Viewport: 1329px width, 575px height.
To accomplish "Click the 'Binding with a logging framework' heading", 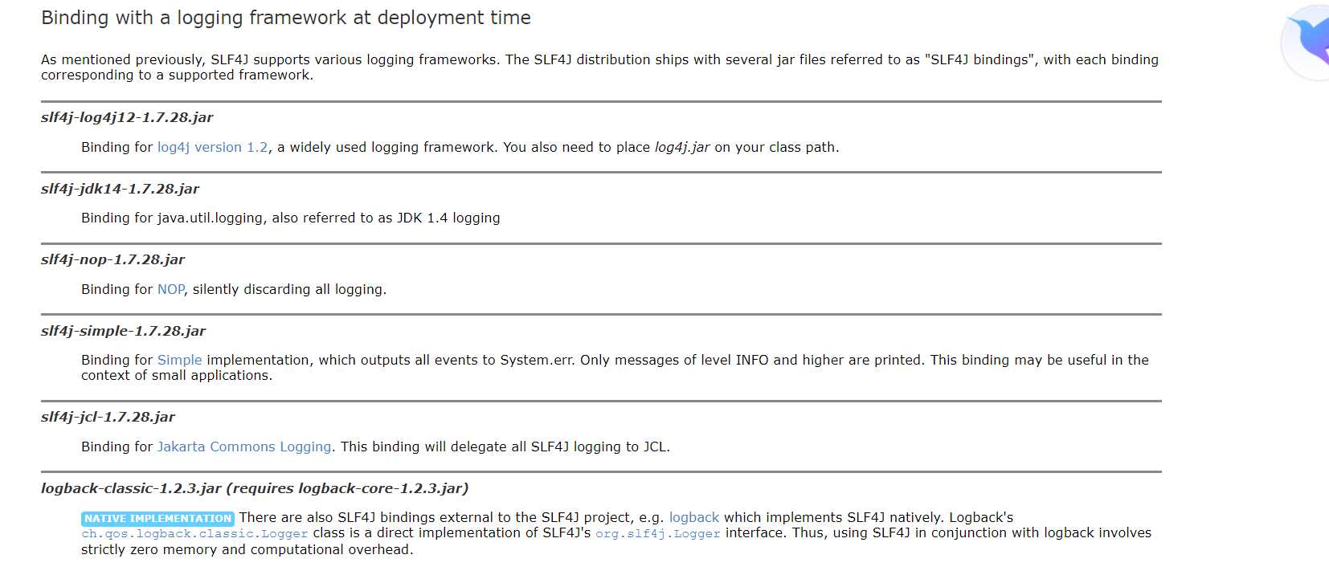I will pyautogui.click(x=285, y=18).
